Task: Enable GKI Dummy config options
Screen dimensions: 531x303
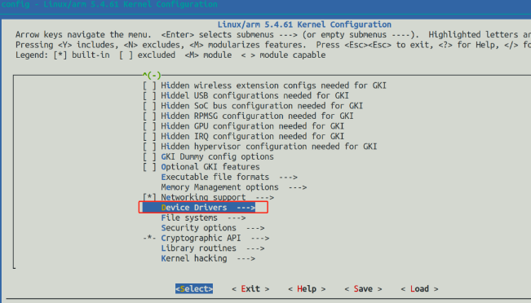Action: click(149, 156)
